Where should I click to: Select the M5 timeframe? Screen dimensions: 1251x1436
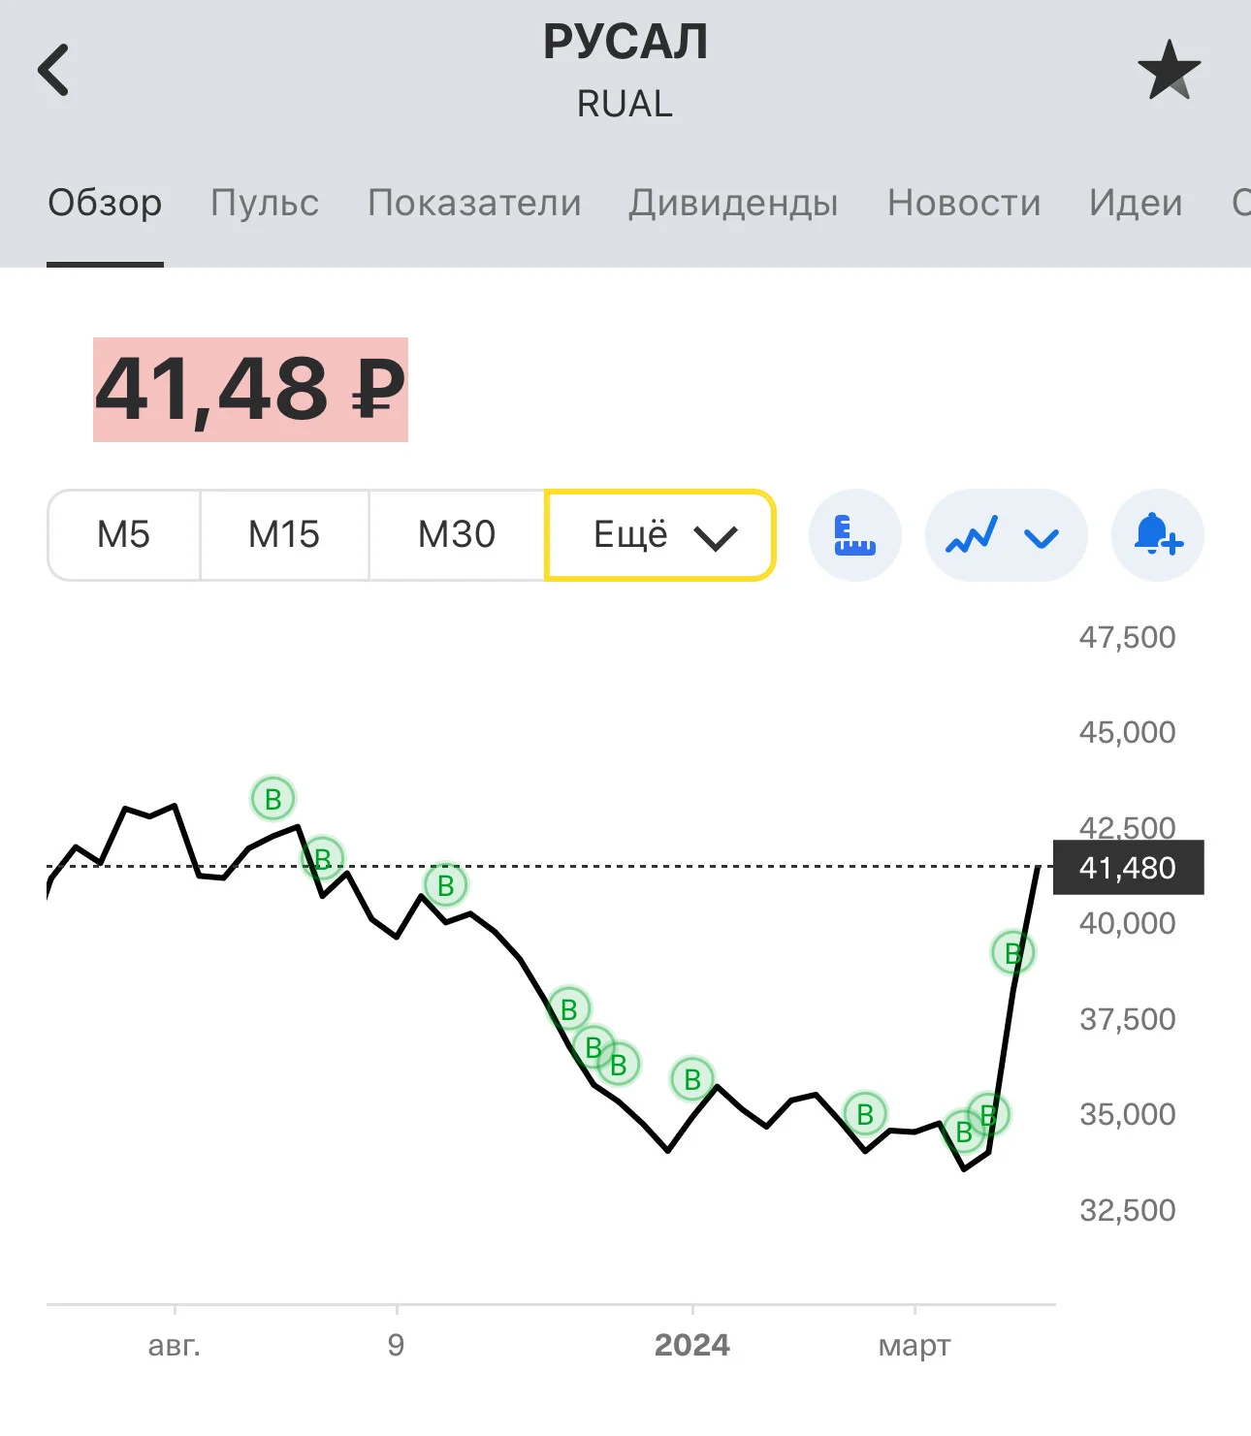tap(124, 535)
